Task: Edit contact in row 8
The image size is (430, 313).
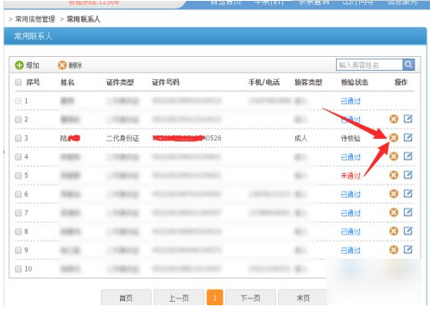Action: (x=408, y=231)
